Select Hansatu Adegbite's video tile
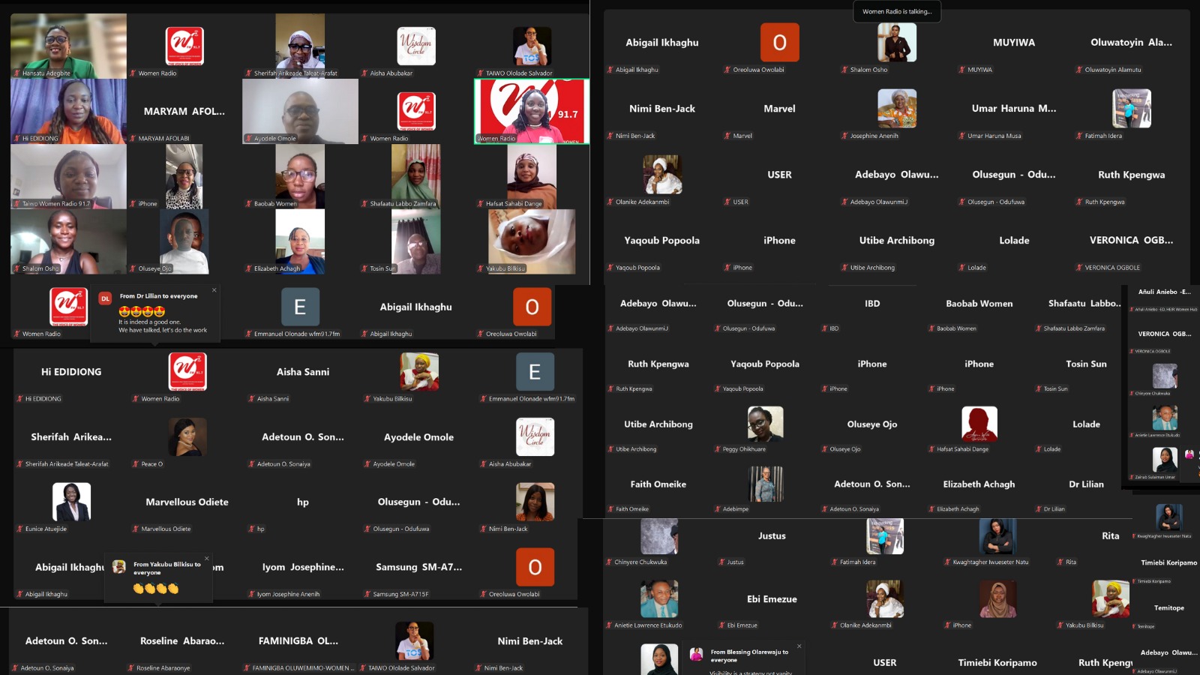This screenshot has height=675, width=1200. [68, 46]
